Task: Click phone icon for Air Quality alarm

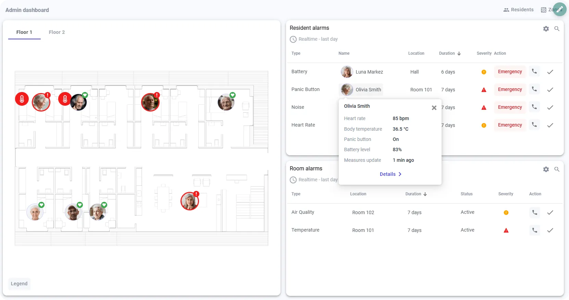Action: 534,212
